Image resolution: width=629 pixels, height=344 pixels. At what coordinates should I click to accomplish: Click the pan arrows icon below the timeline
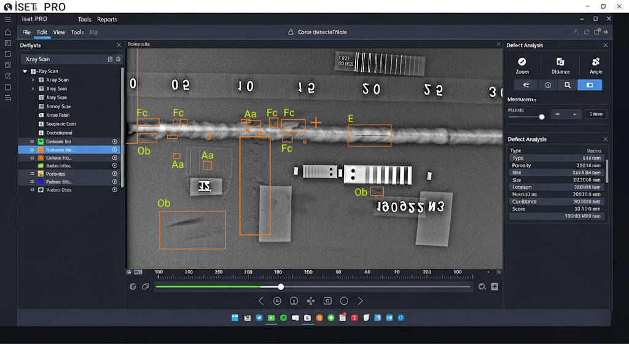coord(310,301)
